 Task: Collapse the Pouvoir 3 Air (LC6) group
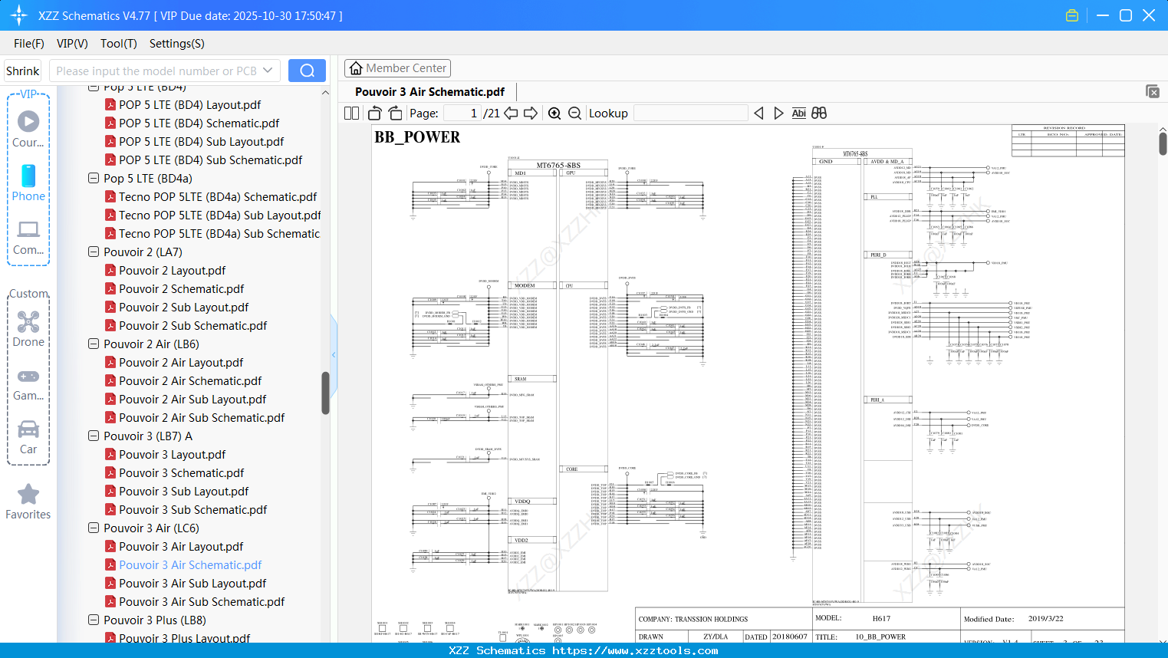tap(93, 528)
